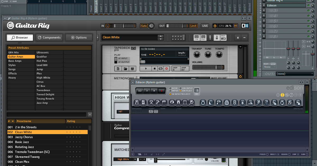Image resolution: width=317 pixels, height=166 pixels.
Task: Click Edison feather clean-up icon
Action: click(258, 102)
